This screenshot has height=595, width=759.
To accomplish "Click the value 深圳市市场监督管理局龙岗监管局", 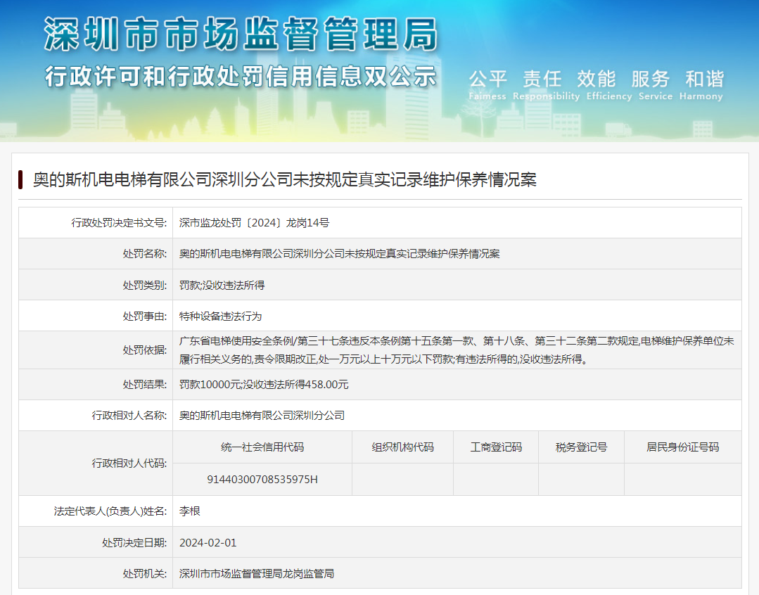I will coord(257,574).
